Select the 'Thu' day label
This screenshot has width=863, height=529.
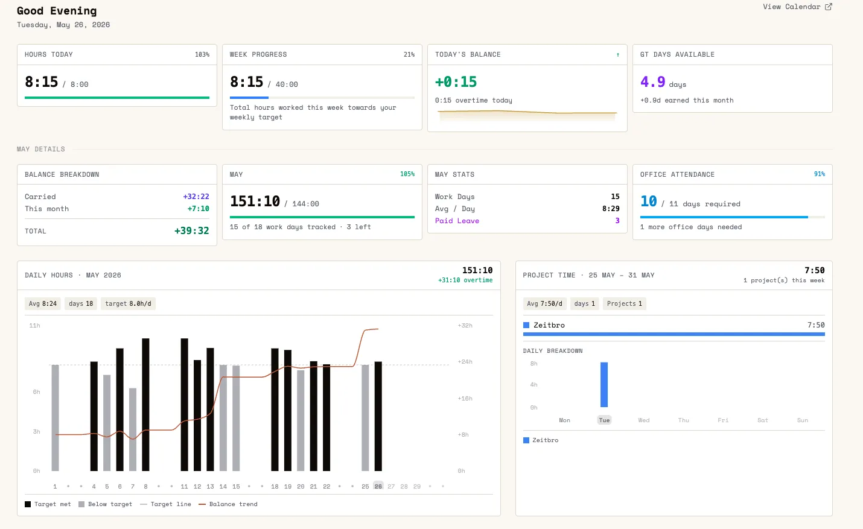coord(684,420)
